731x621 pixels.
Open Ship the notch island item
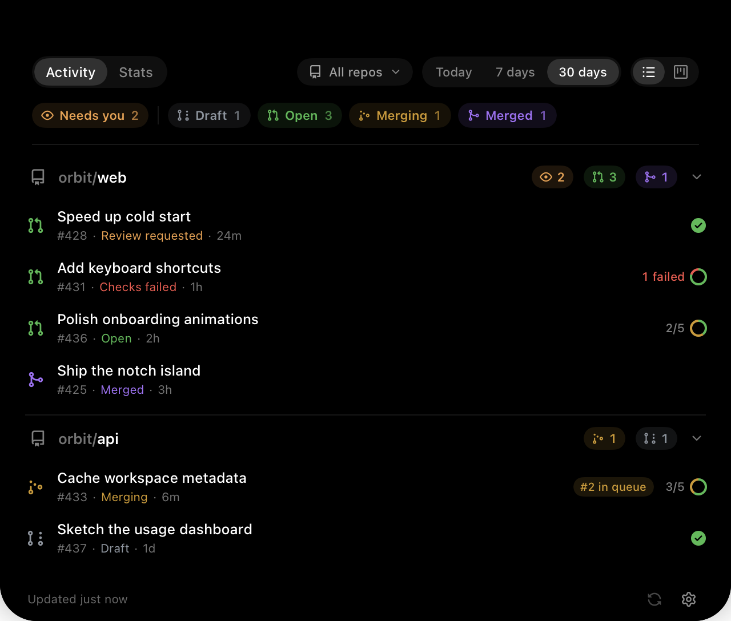click(x=365, y=380)
